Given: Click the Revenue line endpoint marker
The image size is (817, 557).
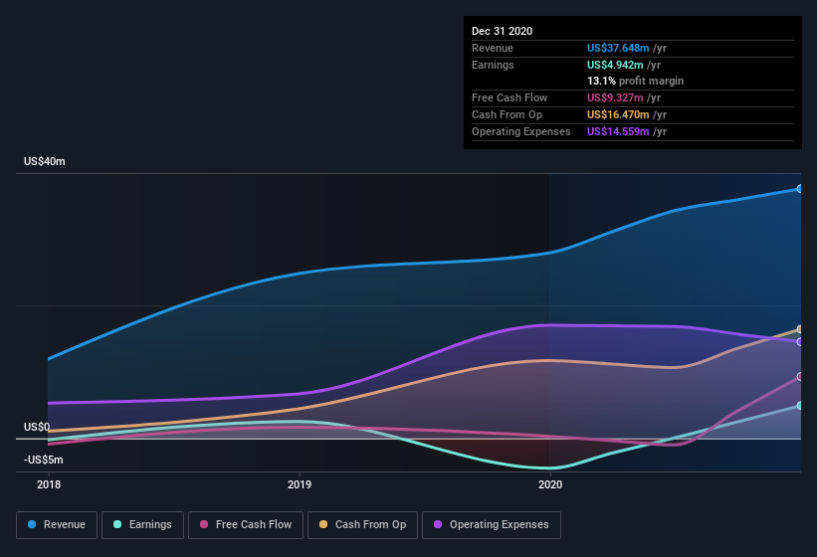Looking at the screenshot, I should (x=800, y=189).
